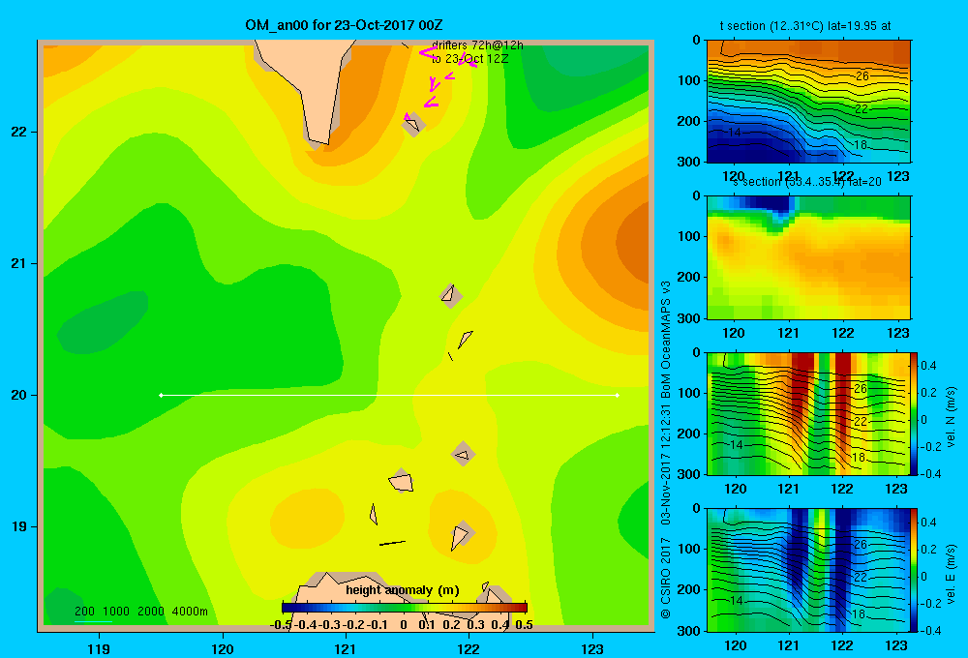
Task: Click latitude label 22 on main map
Action: coord(19,133)
